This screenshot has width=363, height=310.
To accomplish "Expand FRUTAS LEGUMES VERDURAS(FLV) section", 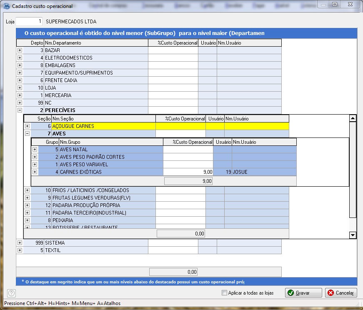I will point(28,198).
